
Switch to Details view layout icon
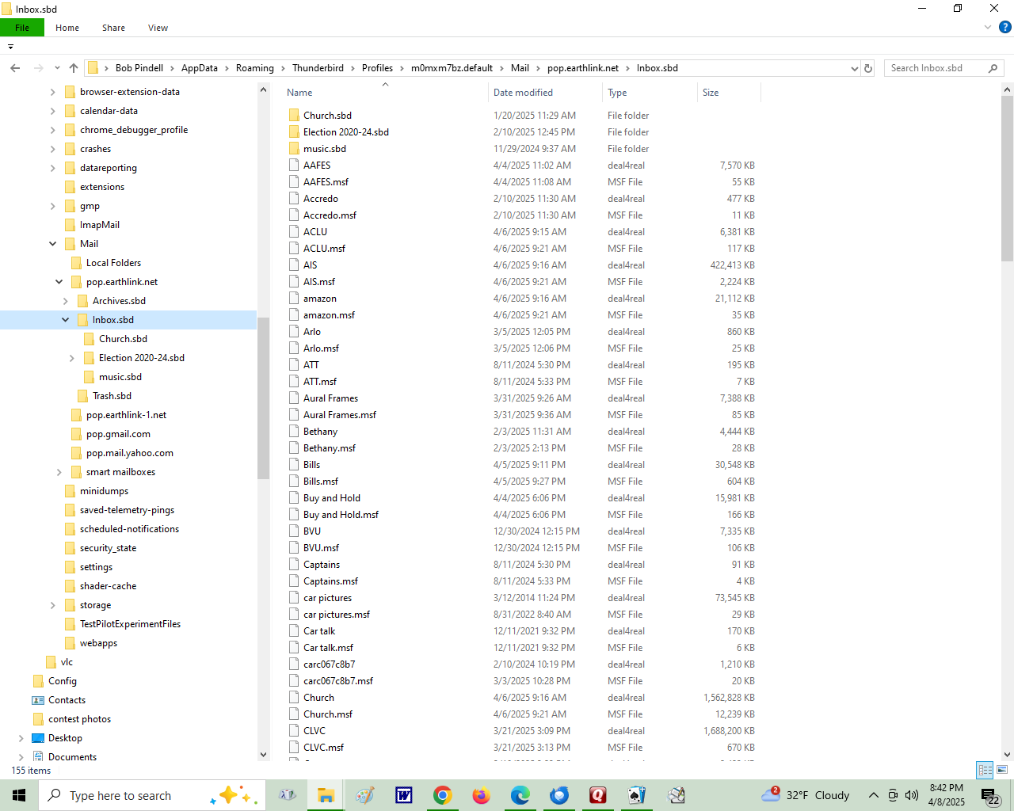[x=985, y=770]
